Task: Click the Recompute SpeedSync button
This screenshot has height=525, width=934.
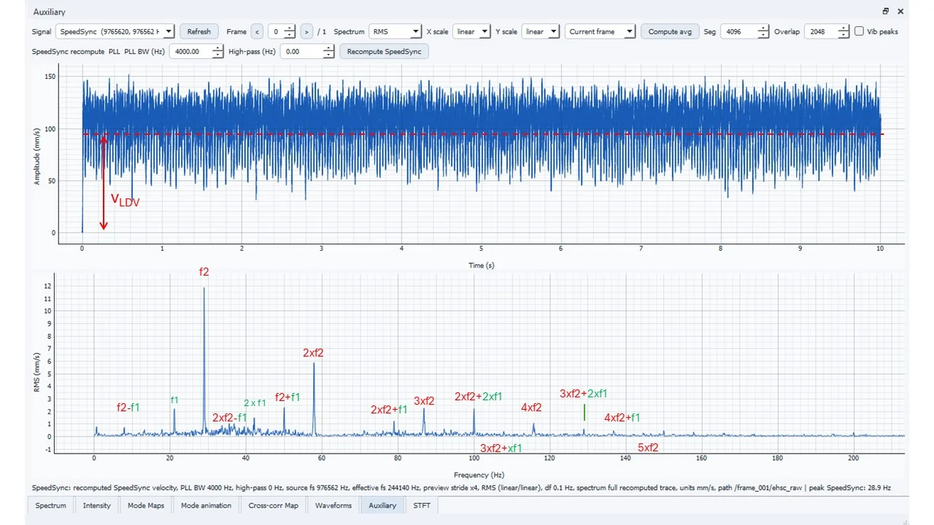Action: point(385,52)
